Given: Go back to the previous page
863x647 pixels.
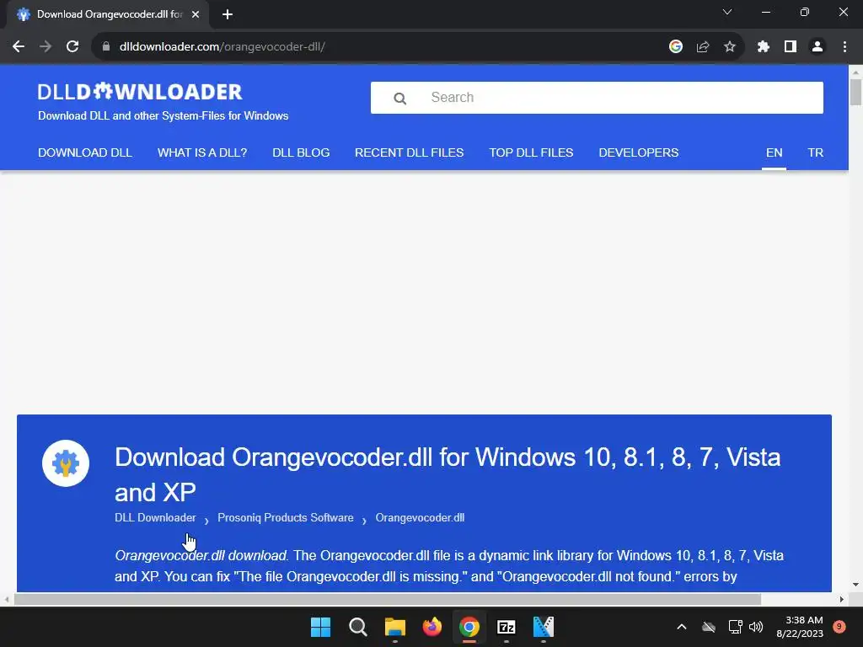Looking at the screenshot, I should point(19,47).
